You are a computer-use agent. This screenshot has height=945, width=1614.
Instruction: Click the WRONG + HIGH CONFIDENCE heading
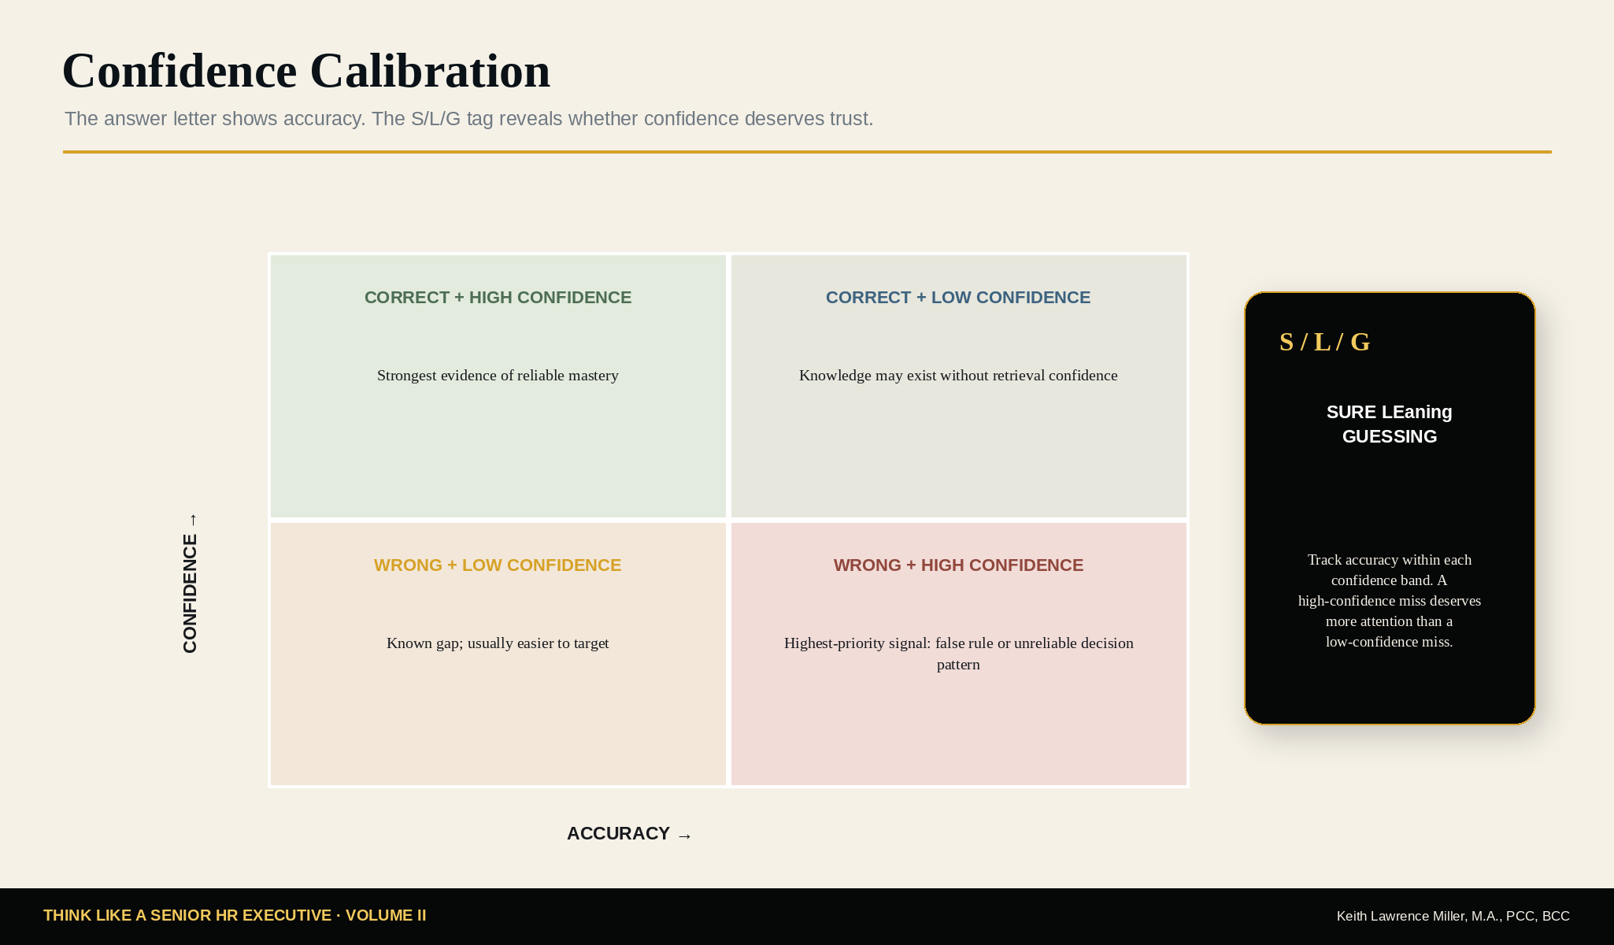(x=958, y=565)
